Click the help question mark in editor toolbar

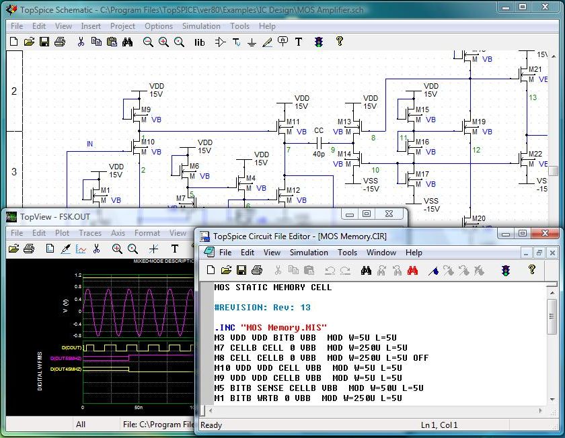(531, 270)
